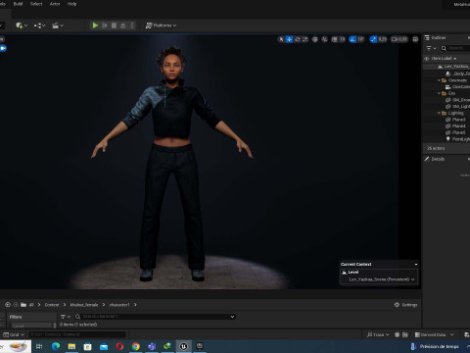Open the Build menu
Screen dimensions: 470x353
click(x=18, y=4)
